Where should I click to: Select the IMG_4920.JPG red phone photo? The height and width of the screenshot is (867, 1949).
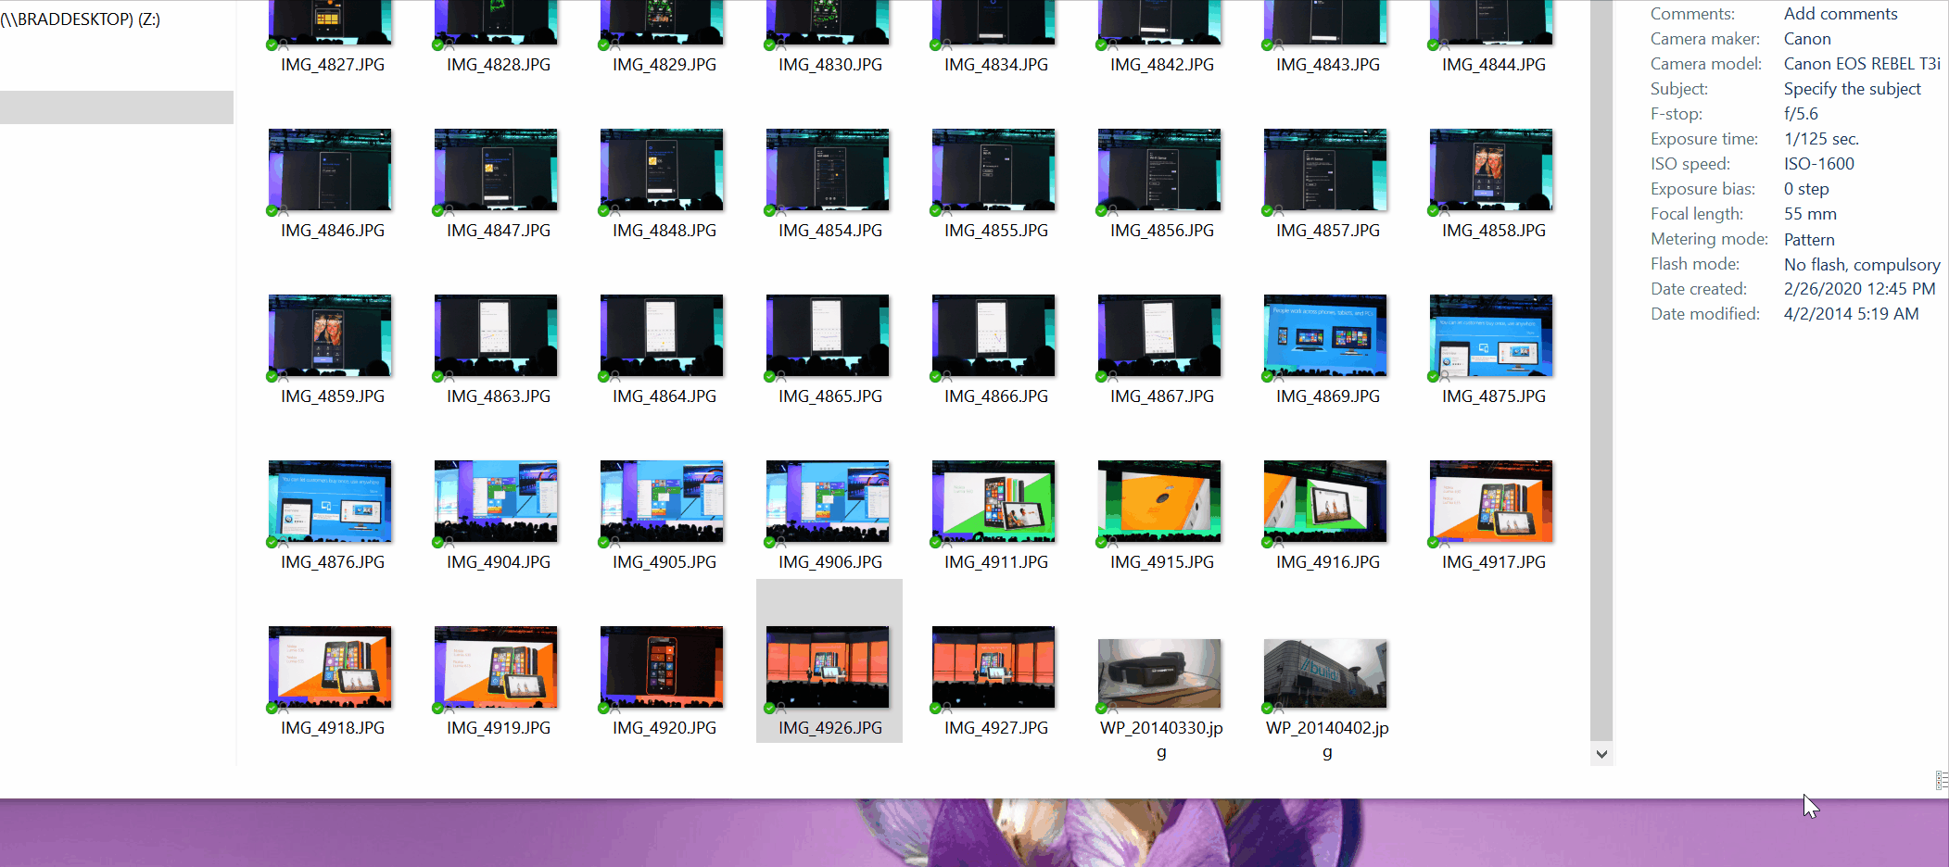tap(662, 667)
